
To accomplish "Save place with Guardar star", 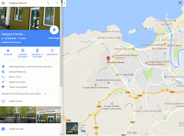I will (x=8, y=52).
